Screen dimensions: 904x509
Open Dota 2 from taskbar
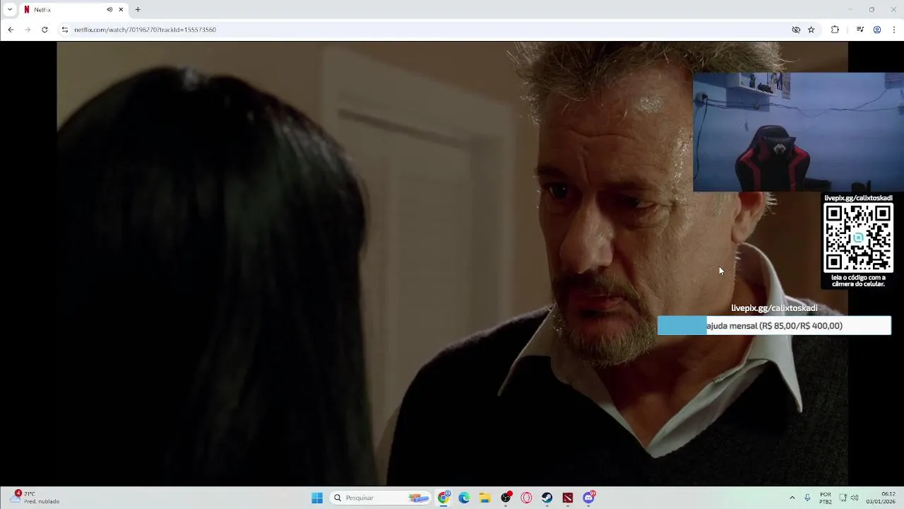click(x=568, y=498)
